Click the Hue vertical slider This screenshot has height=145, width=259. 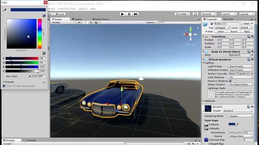coord(40,34)
